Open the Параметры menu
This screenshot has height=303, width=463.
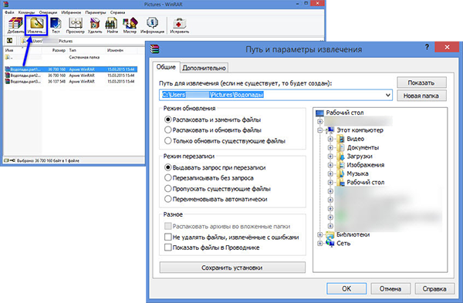click(96, 12)
